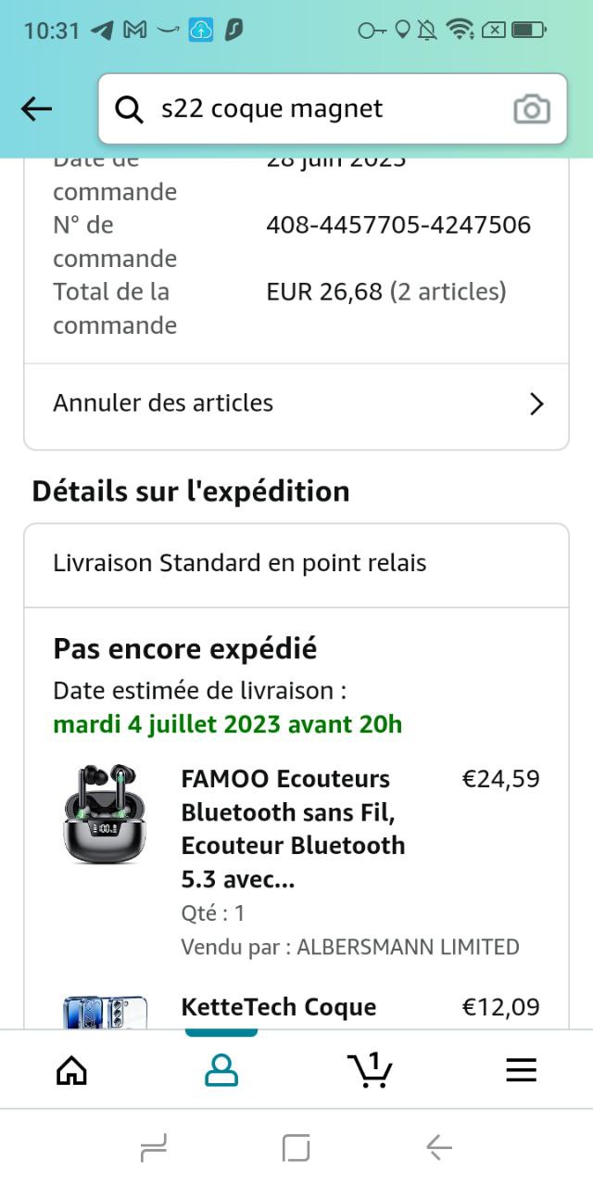Open the hamburger menu

pyautogui.click(x=521, y=1070)
